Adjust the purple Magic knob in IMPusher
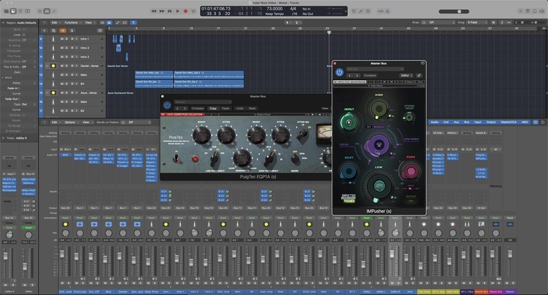 pyautogui.click(x=378, y=144)
